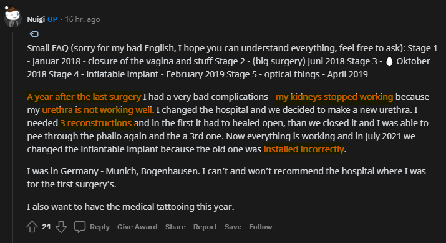Follow this comment thread
446x243 pixels.
pos(261,227)
